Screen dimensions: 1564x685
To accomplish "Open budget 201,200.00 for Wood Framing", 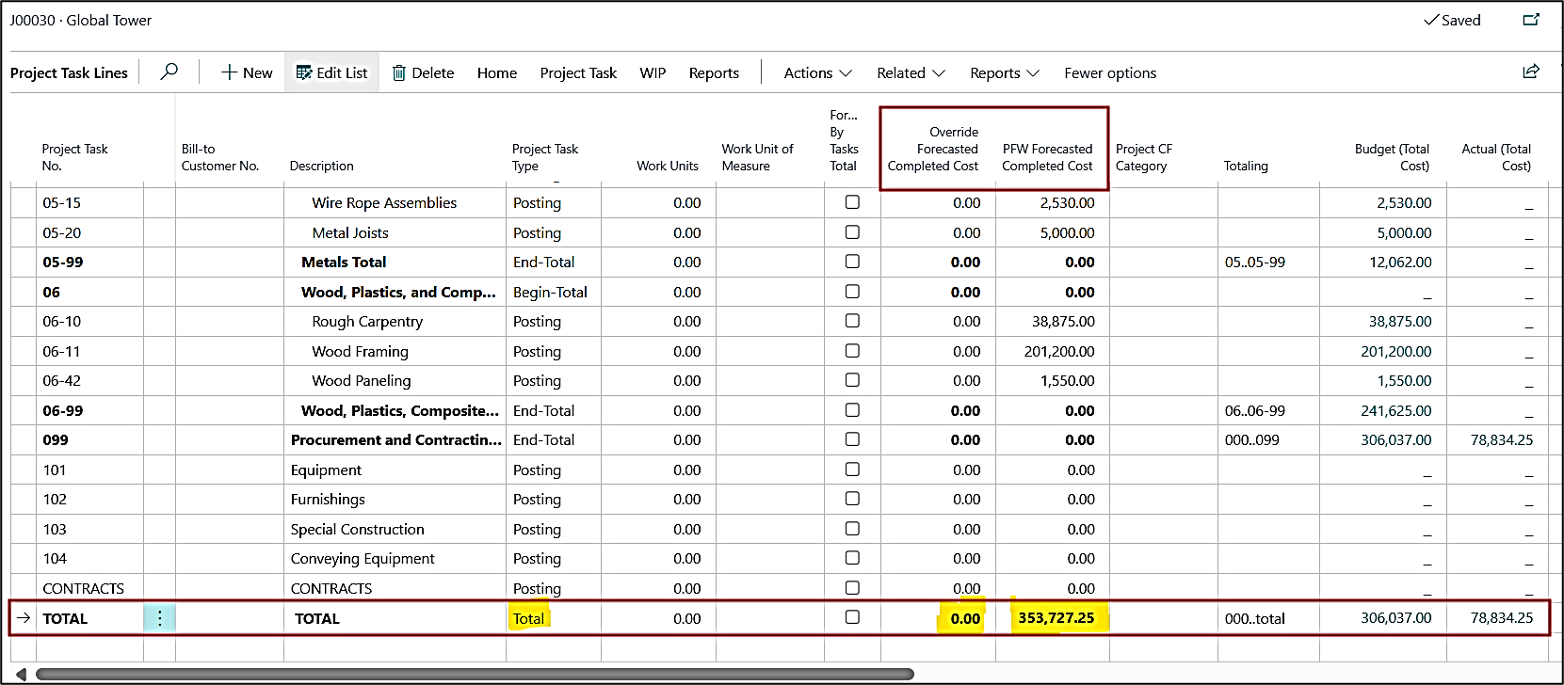I will click(x=1396, y=351).
